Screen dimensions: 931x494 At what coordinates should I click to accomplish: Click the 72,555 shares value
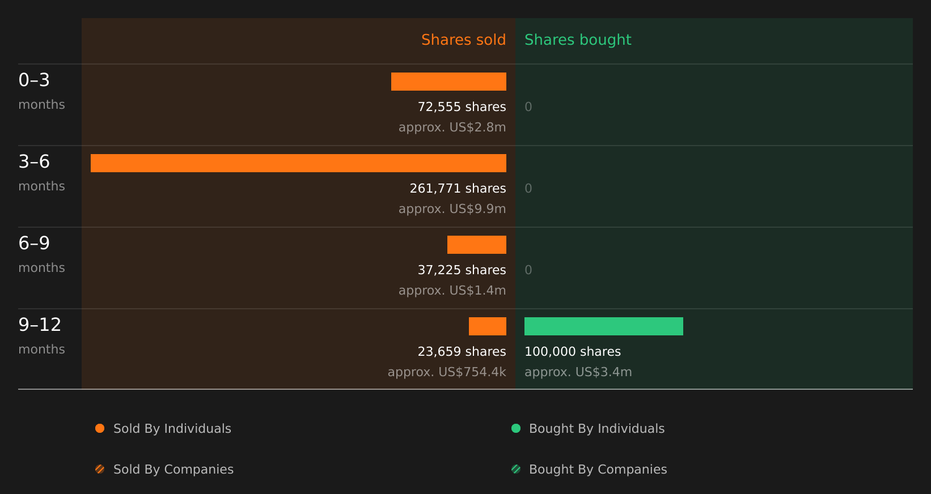[462, 107]
